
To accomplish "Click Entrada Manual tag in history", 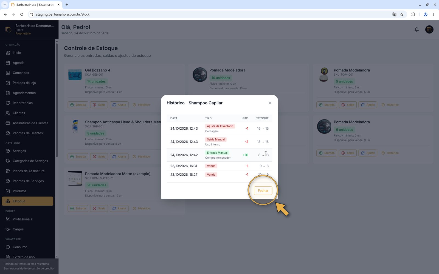I will [217, 153].
